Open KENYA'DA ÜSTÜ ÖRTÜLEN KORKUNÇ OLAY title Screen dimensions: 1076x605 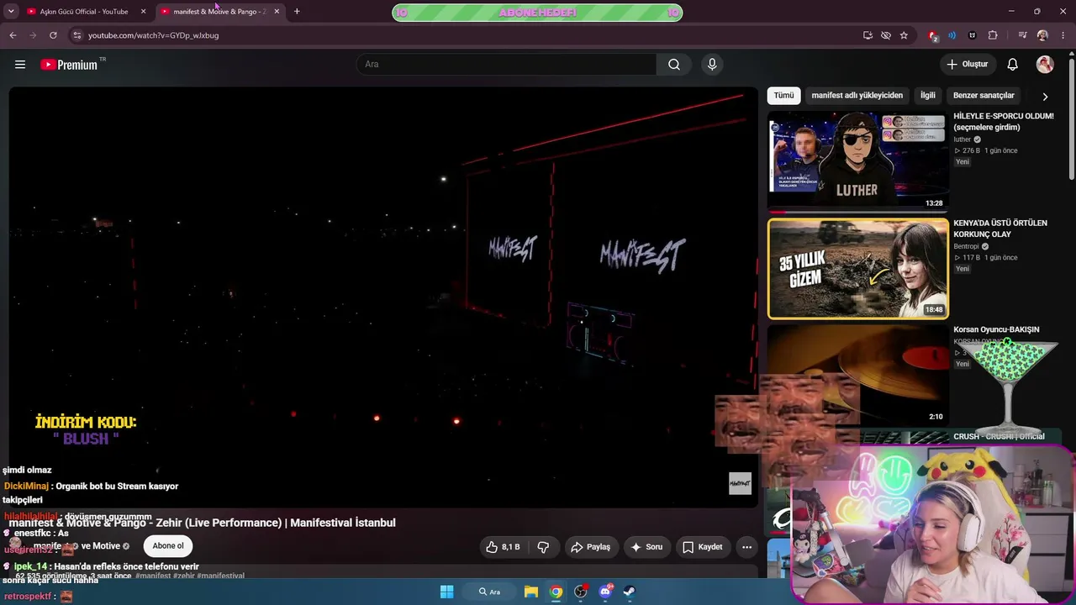pyautogui.click(x=1000, y=229)
